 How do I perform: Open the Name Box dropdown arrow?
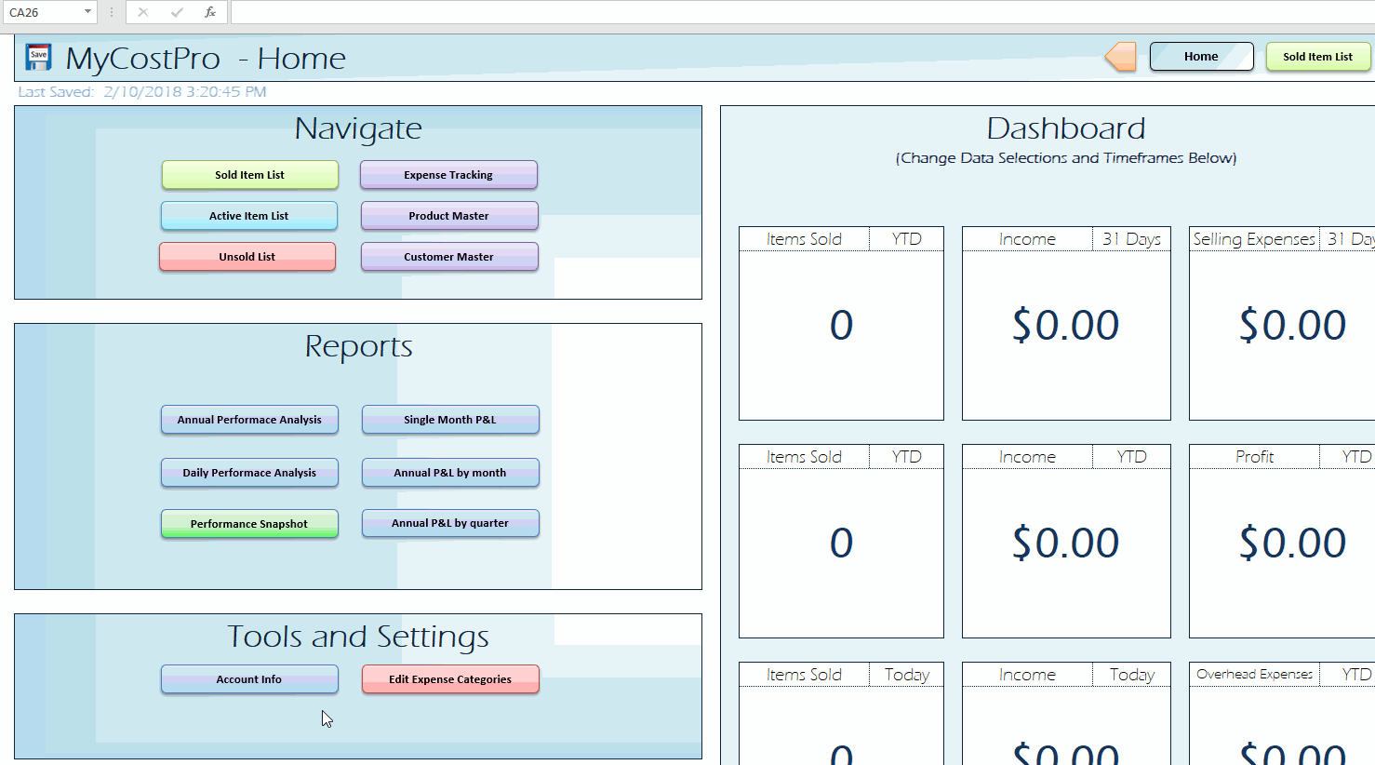(x=87, y=12)
